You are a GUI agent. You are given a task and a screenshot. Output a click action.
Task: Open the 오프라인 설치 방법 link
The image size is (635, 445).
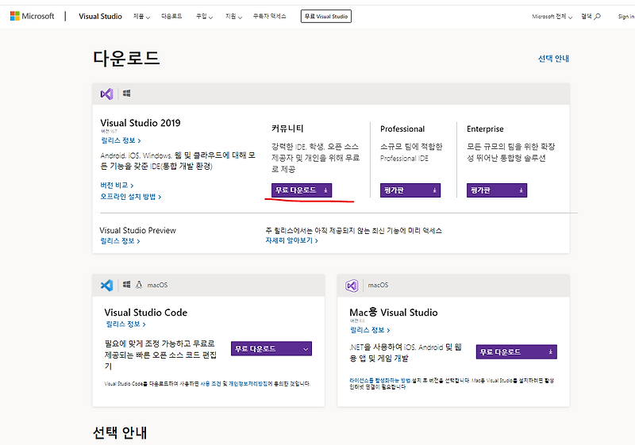click(x=131, y=197)
